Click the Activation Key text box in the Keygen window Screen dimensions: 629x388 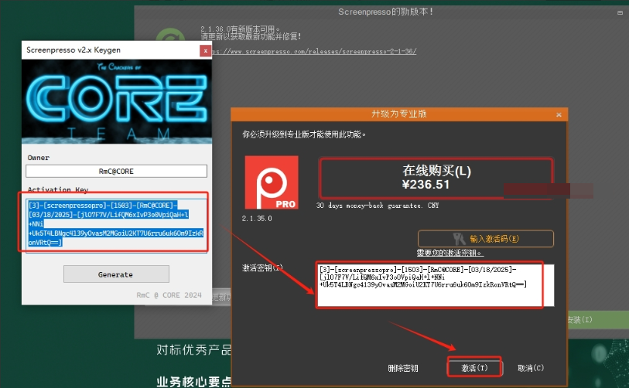(116, 225)
